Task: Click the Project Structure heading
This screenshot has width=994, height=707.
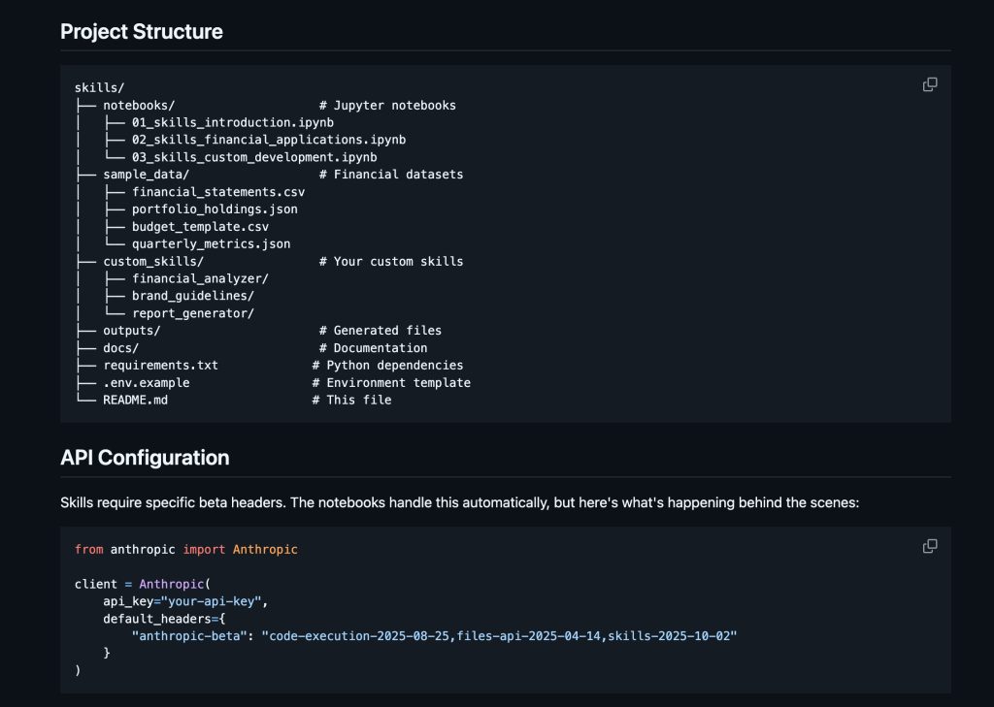Action: pyautogui.click(x=142, y=31)
